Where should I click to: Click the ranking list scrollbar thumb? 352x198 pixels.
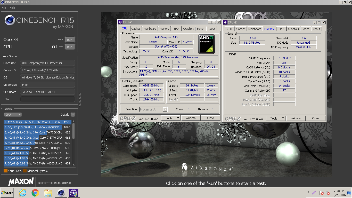coord(73,131)
